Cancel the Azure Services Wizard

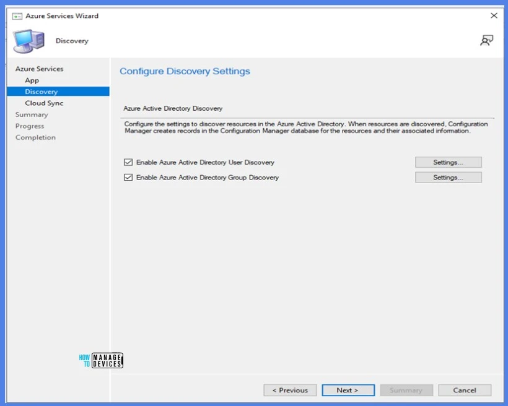click(x=465, y=390)
